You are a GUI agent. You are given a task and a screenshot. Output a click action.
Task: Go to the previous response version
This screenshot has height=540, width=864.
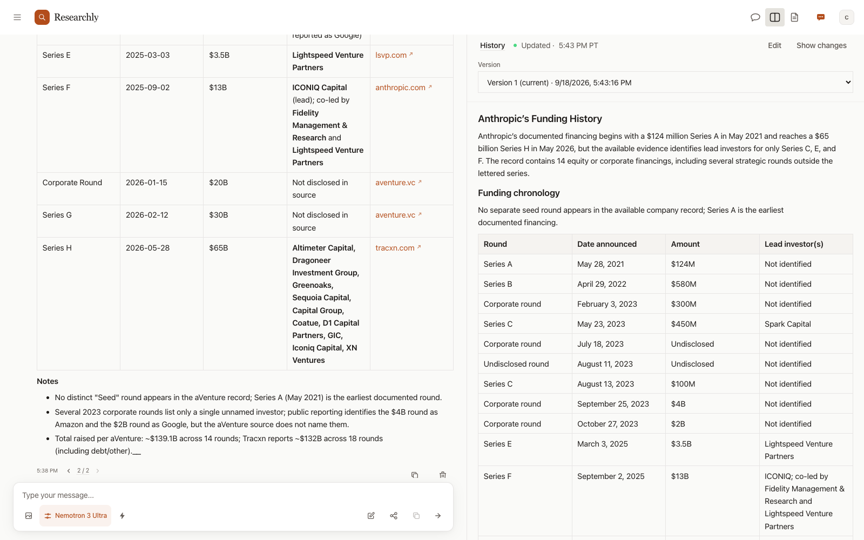69,471
